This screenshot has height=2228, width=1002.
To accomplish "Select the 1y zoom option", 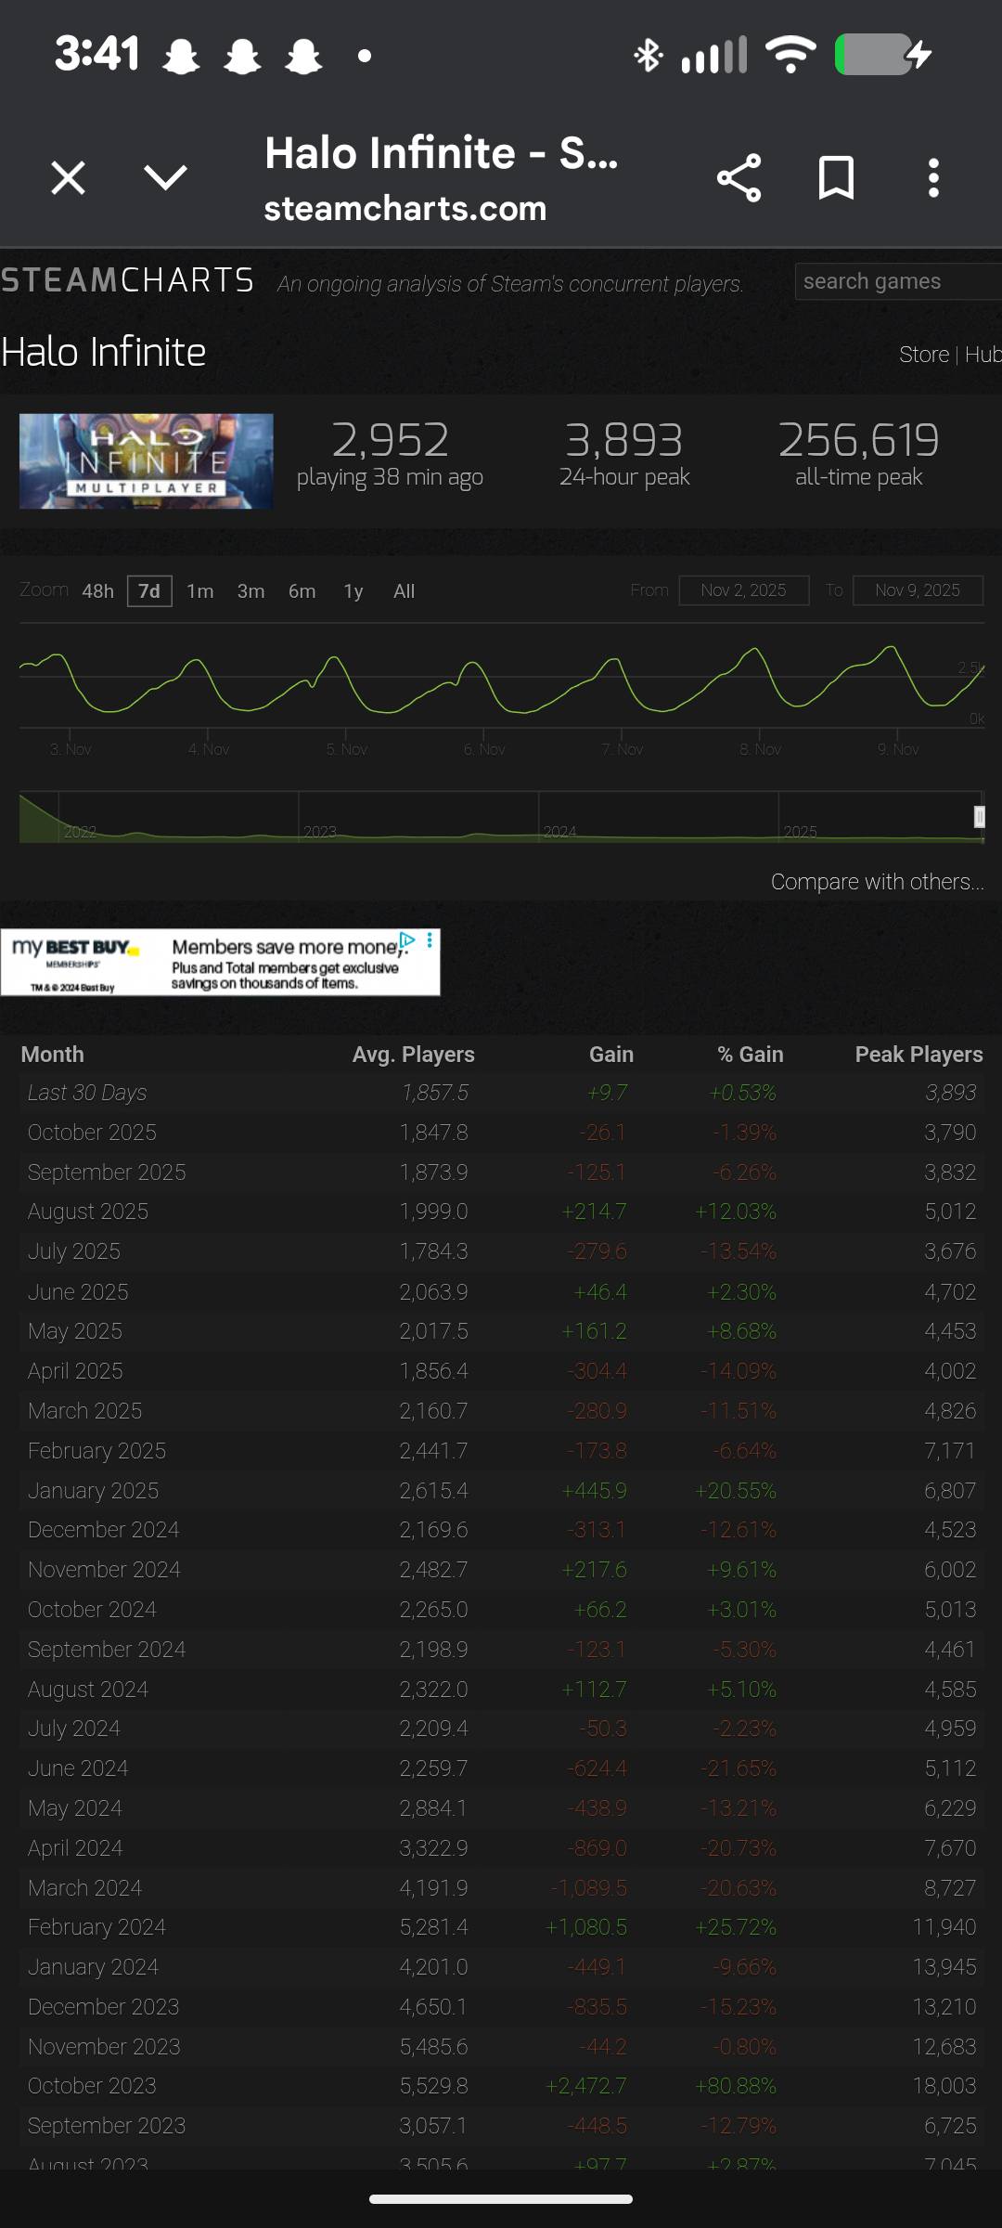I will click(x=353, y=591).
